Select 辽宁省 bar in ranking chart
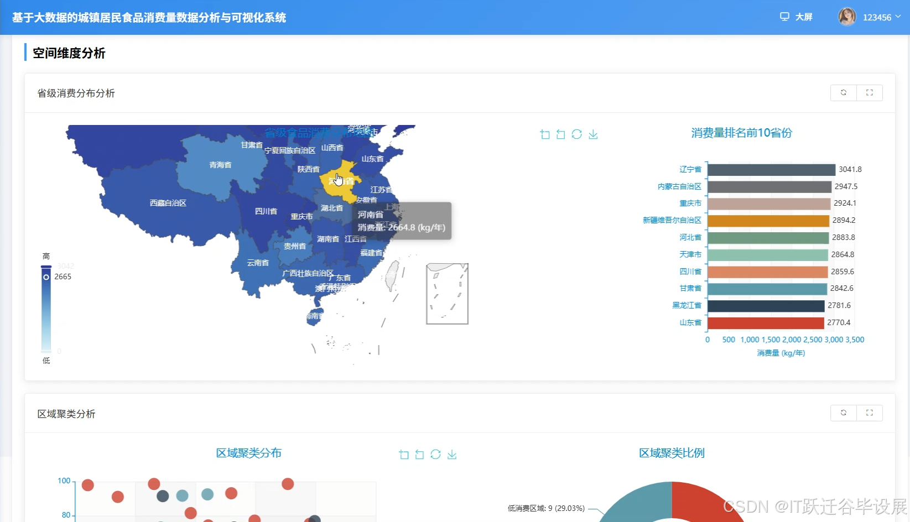 (x=771, y=169)
